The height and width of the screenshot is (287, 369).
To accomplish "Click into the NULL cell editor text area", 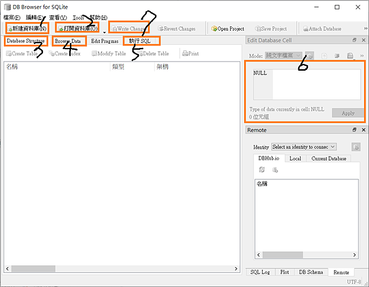I will point(307,84).
